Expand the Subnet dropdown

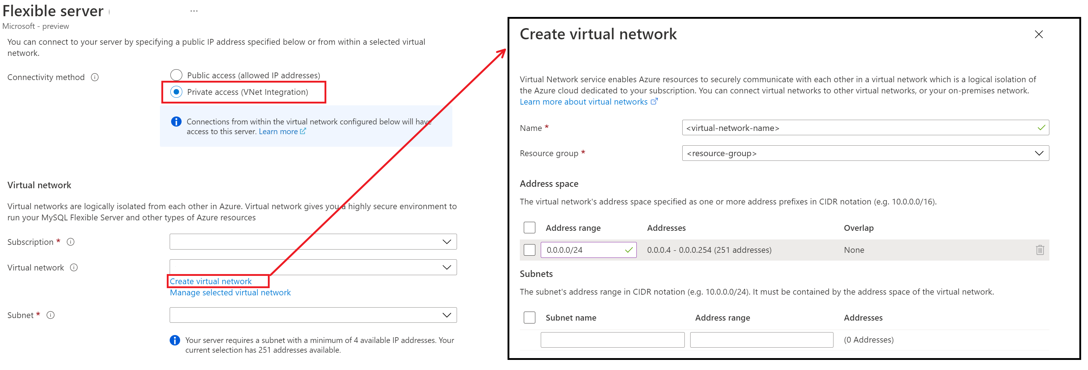click(313, 315)
